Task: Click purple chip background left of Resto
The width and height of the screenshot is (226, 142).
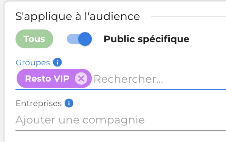Action: click(21, 79)
